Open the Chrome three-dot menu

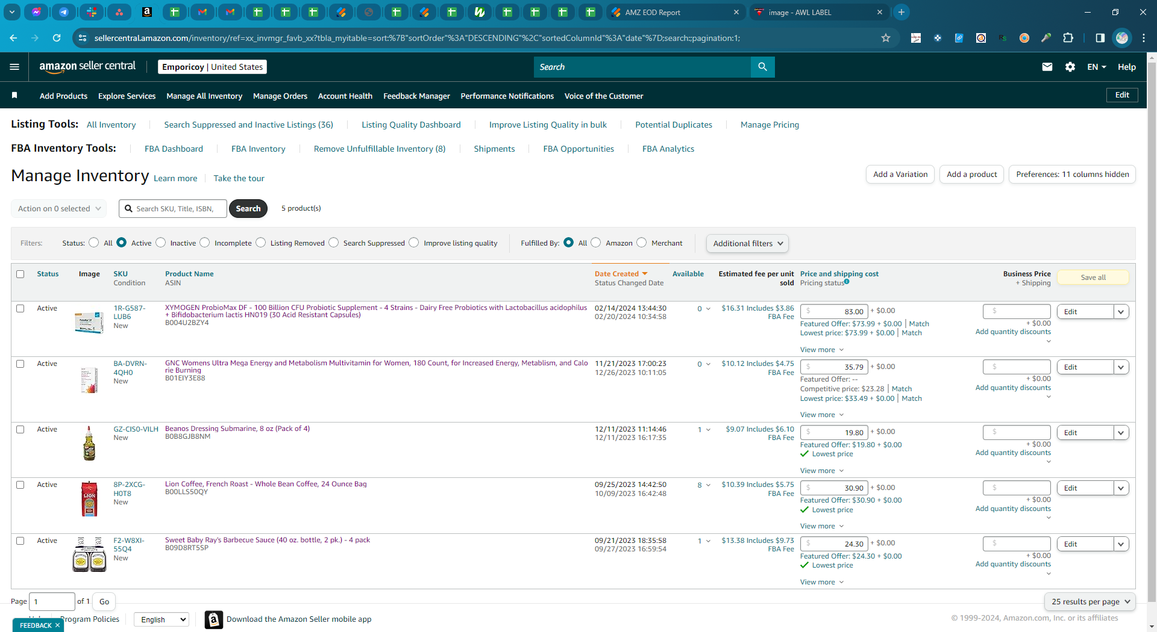(1144, 38)
